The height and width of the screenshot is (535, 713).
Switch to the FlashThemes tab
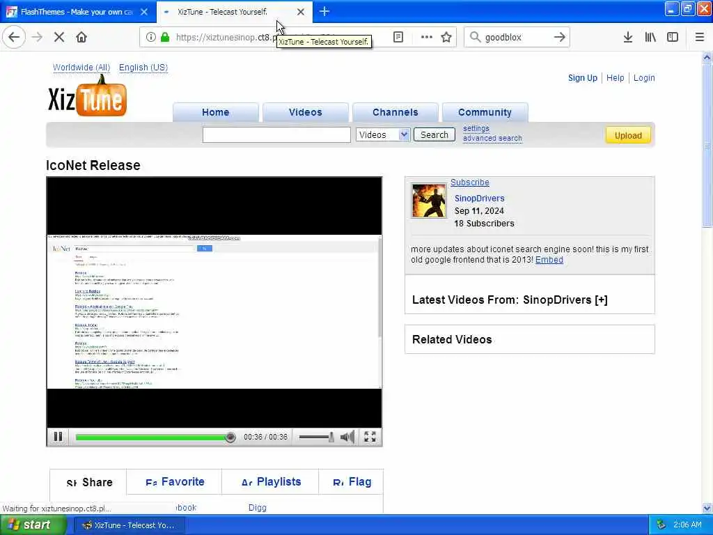77,12
